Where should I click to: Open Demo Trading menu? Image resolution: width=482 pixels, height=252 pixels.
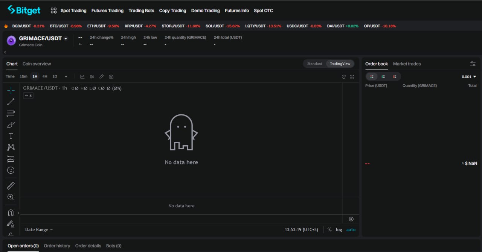[205, 11]
